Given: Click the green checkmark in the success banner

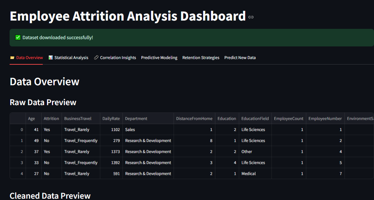Looking at the screenshot, I should pyautogui.click(x=18, y=37).
